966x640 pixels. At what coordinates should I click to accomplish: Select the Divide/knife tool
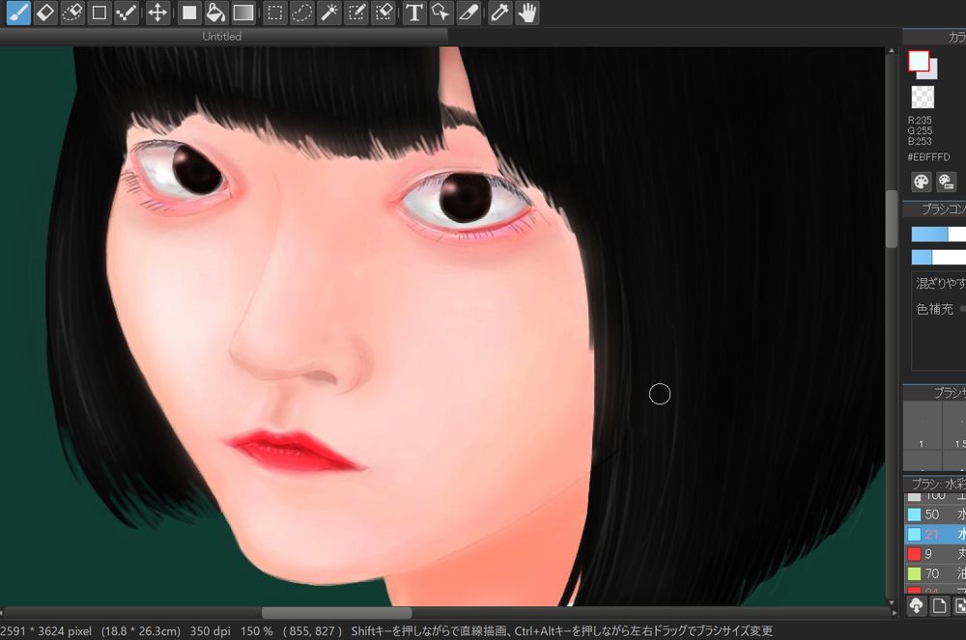point(469,13)
